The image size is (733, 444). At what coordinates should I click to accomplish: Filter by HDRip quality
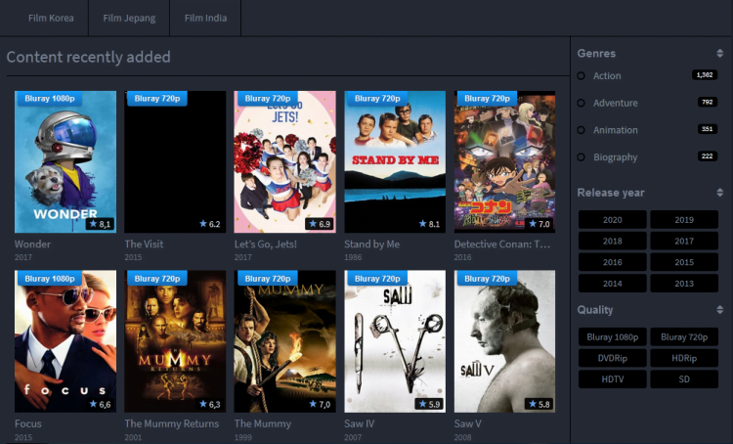pyautogui.click(x=684, y=358)
